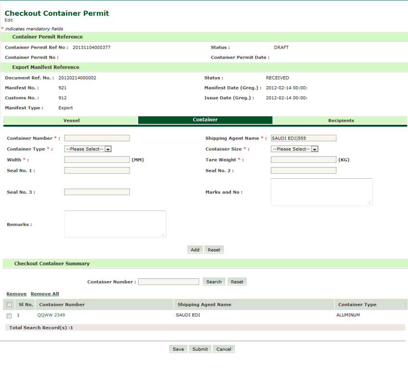This screenshot has height=368, width=408.
Task: Expand the Container Type dropdown
Action: pyautogui.click(x=88, y=149)
